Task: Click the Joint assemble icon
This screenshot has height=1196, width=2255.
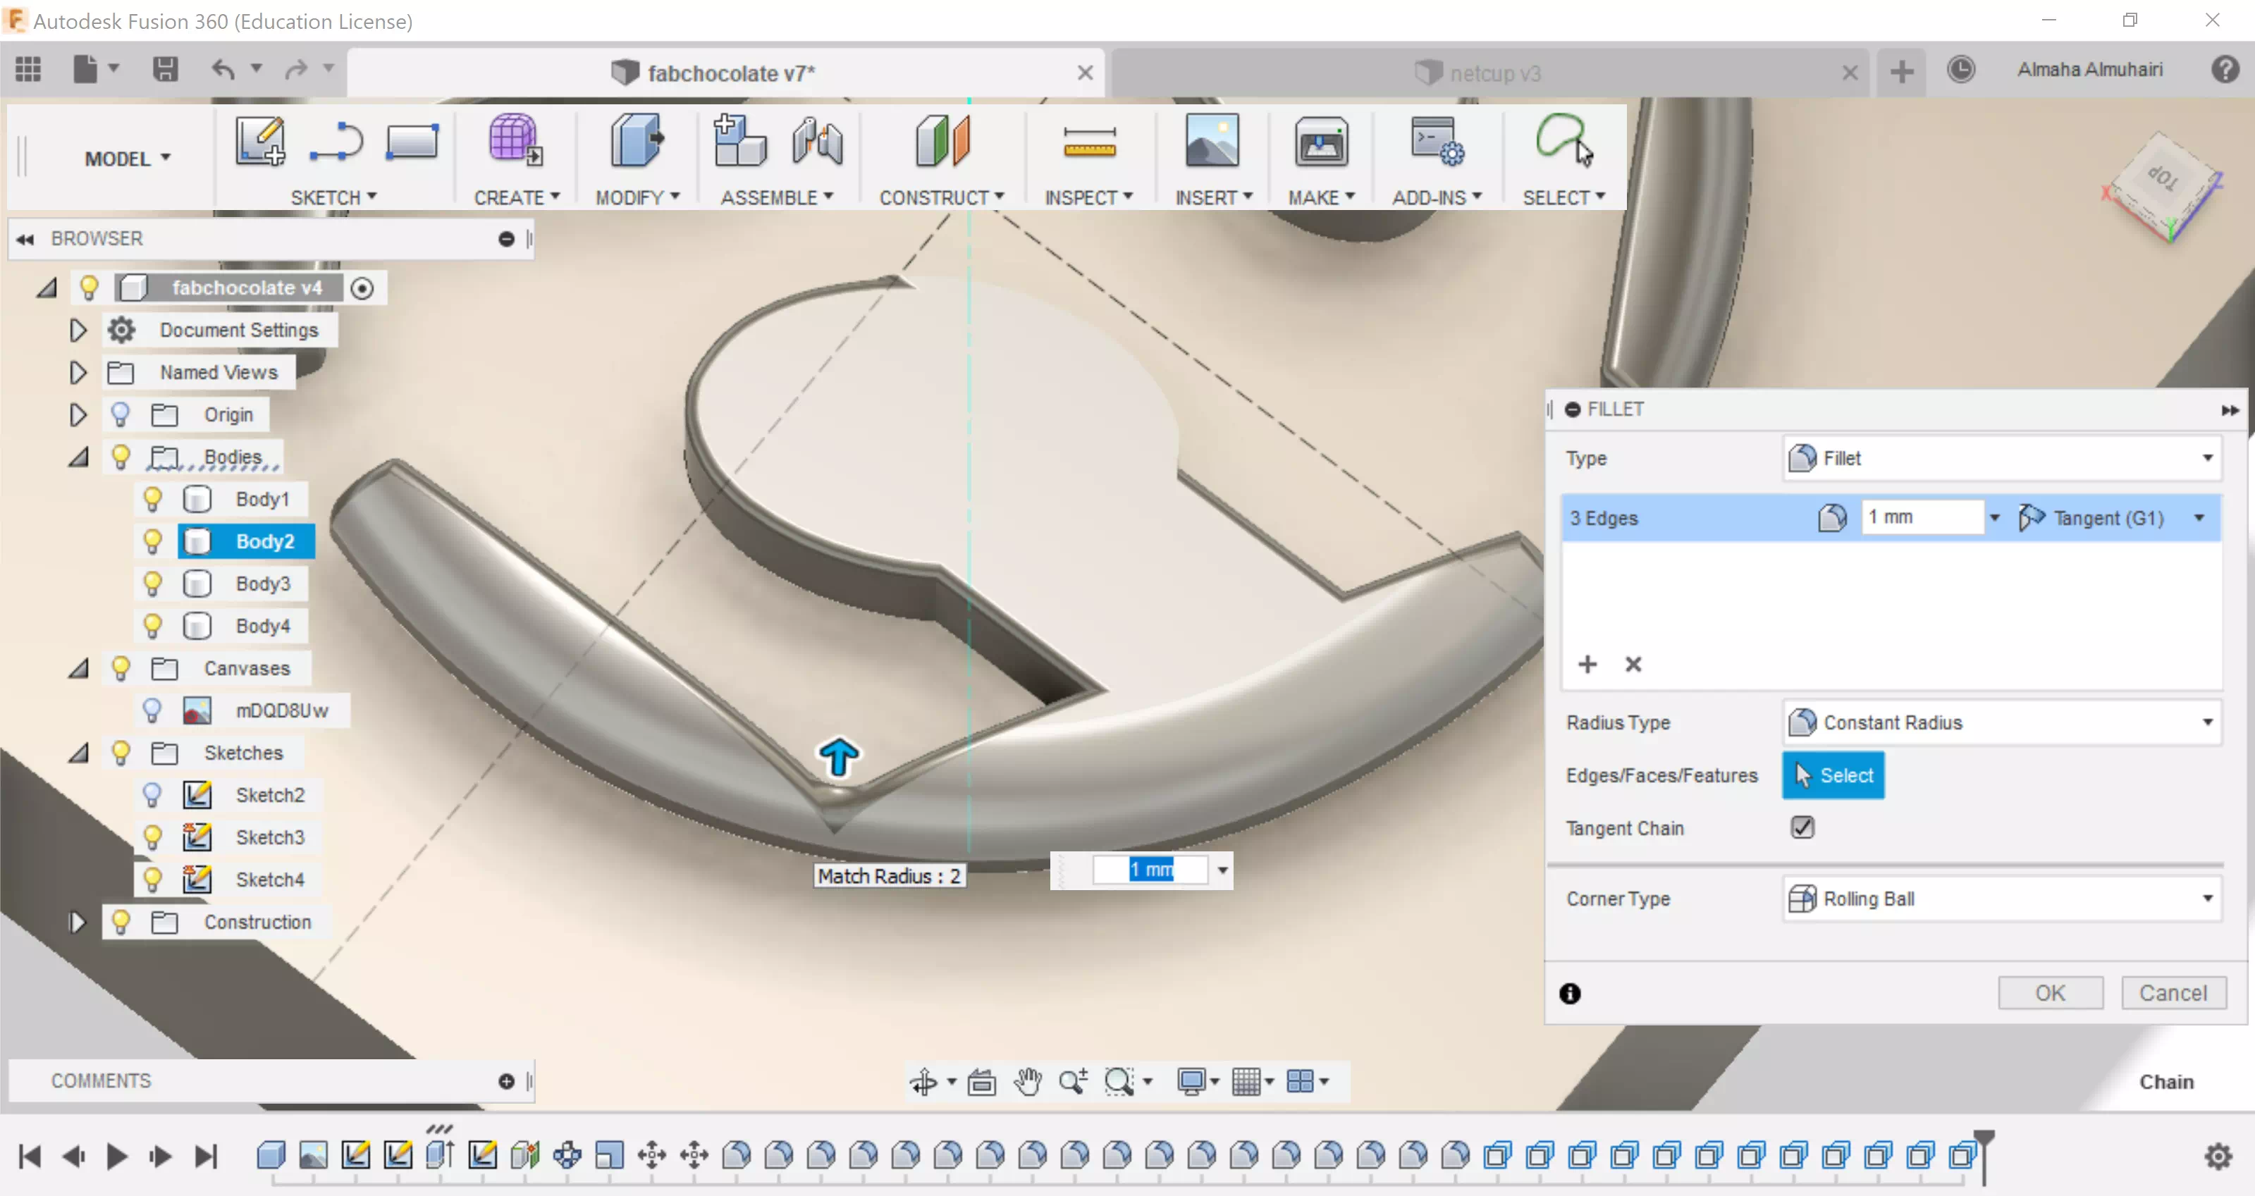Action: pos(817,142)
